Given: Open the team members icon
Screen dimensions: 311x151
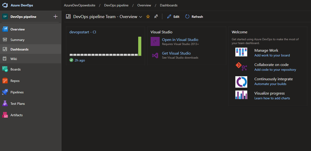Looking at the screenshot, I should [156, 17].
